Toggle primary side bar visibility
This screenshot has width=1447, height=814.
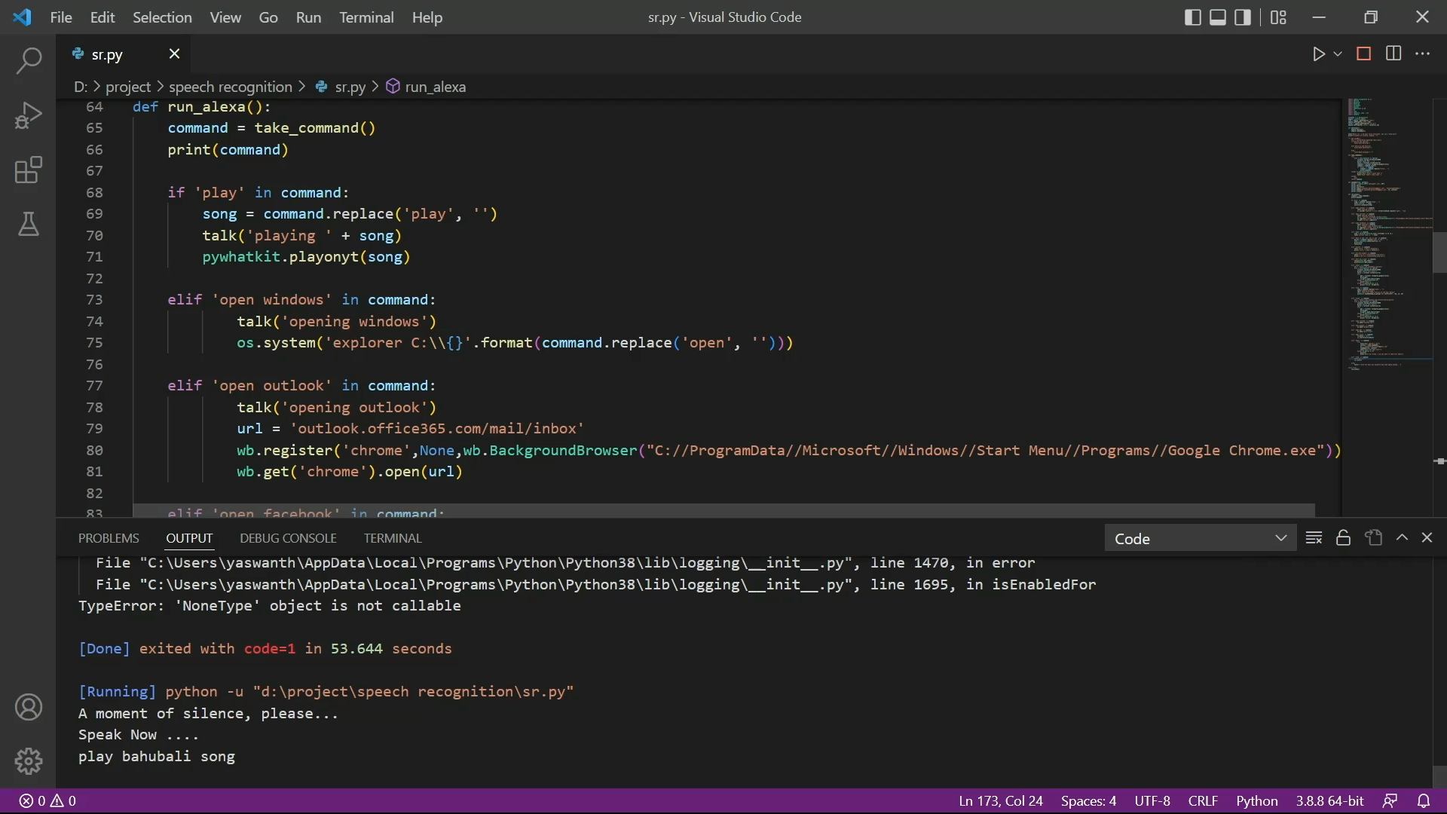pyautogui.click(x=1192, y=17)
